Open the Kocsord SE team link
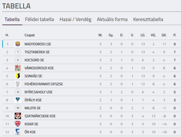Screen dimensions: 181x137 click(x=34, y=60)
